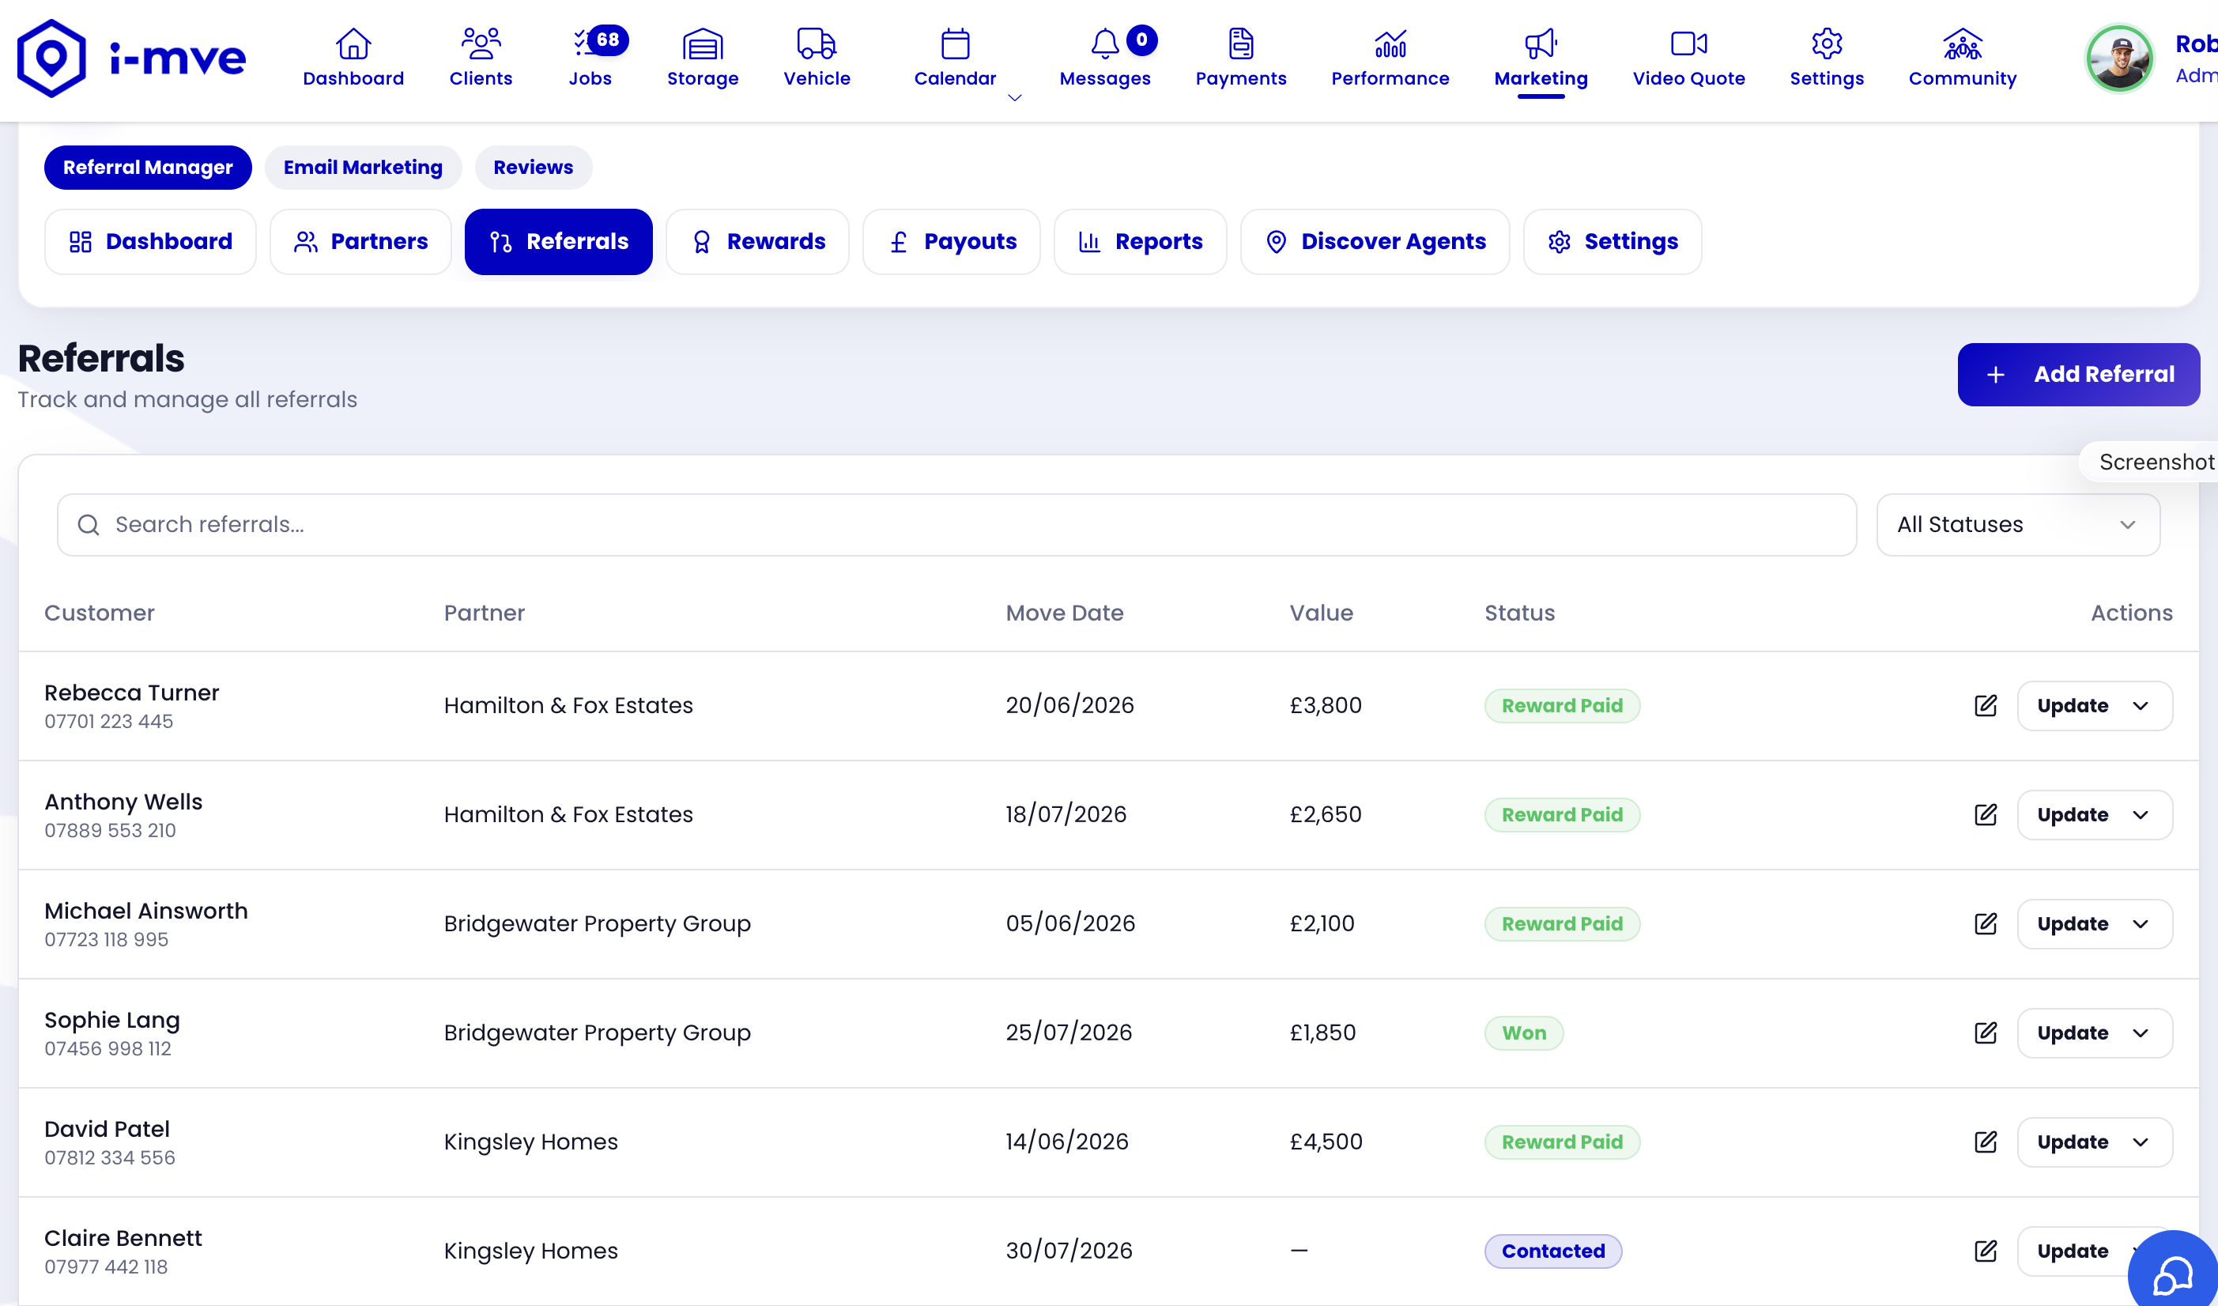Click phone number 07889 553 210
This screenshot has width=2218, height=1306.
pos(110,830)
